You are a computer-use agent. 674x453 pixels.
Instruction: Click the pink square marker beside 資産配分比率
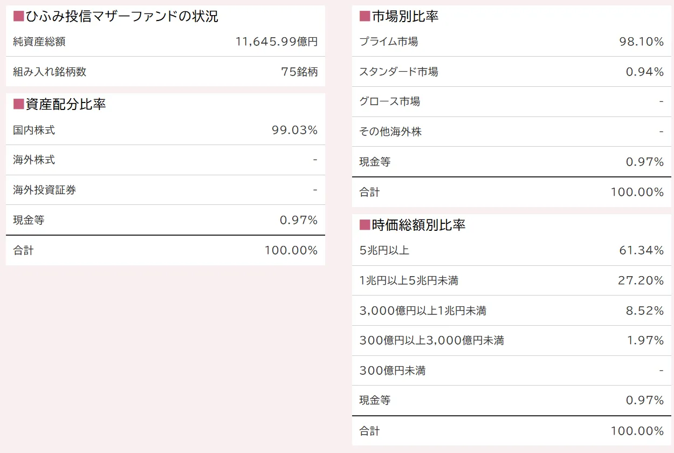click(18, 104)
